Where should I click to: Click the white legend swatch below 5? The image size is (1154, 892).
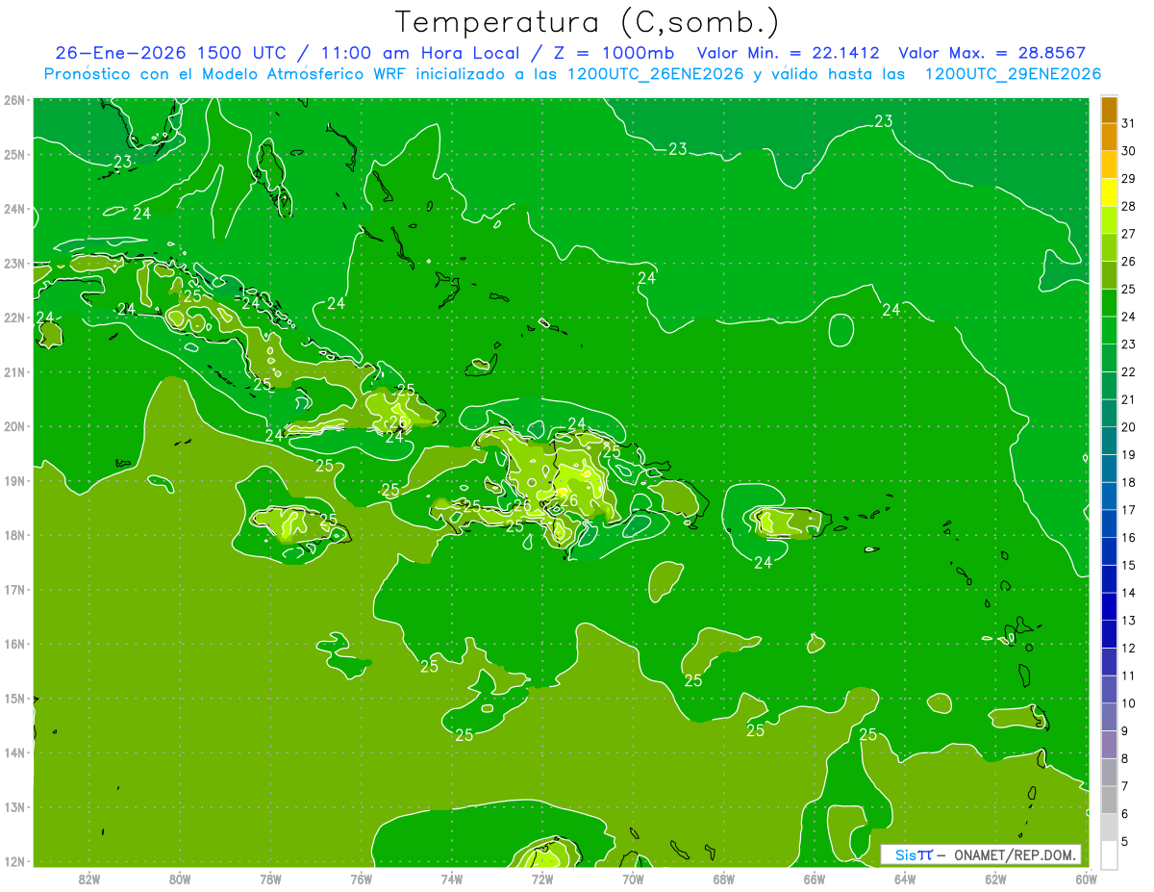pos(1109,854)
